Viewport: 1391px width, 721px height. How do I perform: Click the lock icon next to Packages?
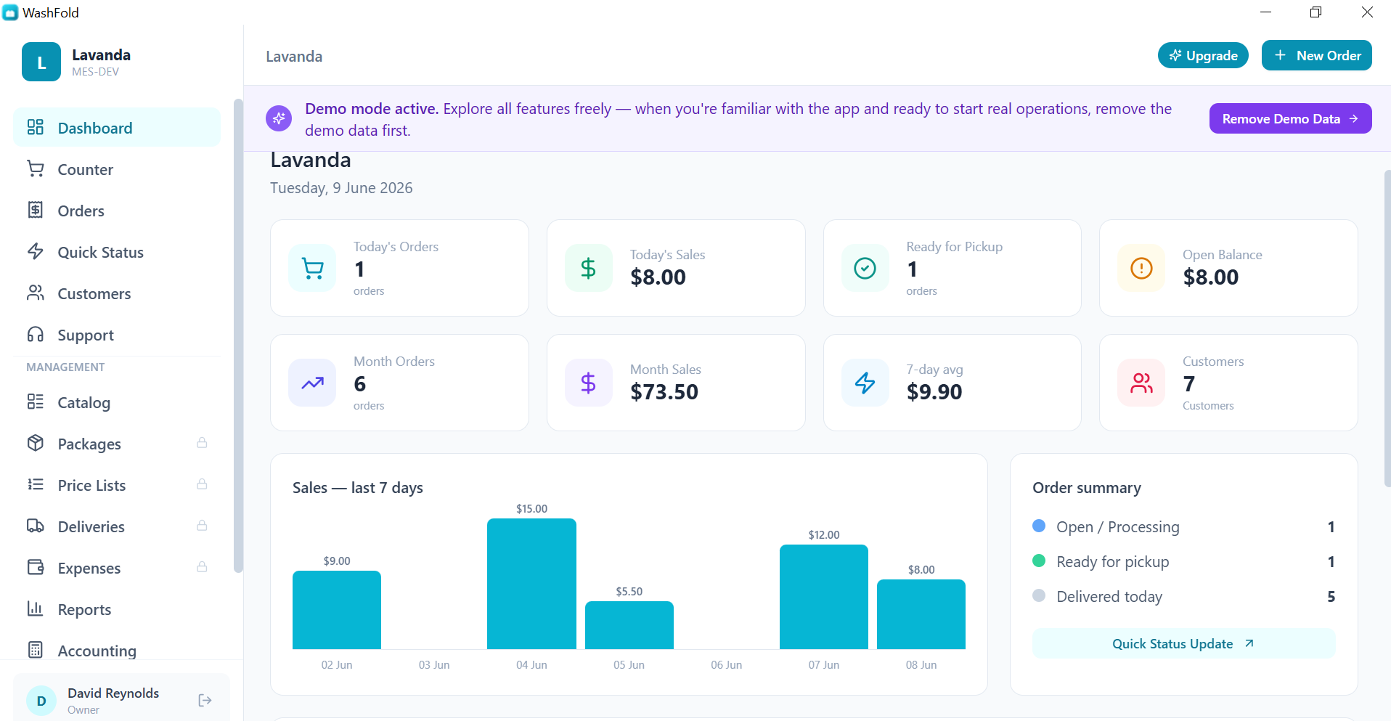[x=202, y=443]
